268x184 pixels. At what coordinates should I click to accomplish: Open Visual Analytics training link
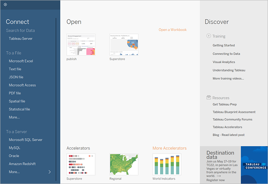(224, 62)
